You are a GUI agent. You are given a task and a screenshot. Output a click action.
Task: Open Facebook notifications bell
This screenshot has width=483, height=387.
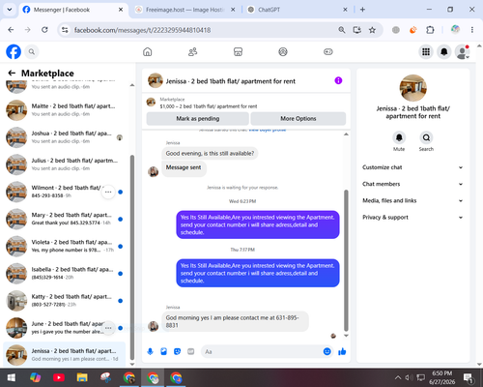tap(444, 51)
